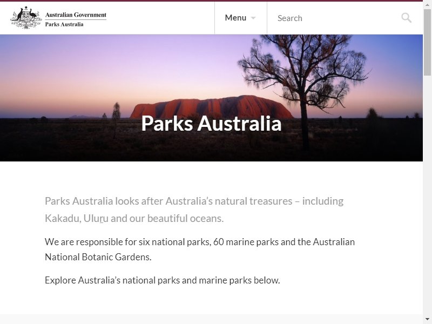Open the Australian Government Parks Australia home link

[x=58, y=18]
